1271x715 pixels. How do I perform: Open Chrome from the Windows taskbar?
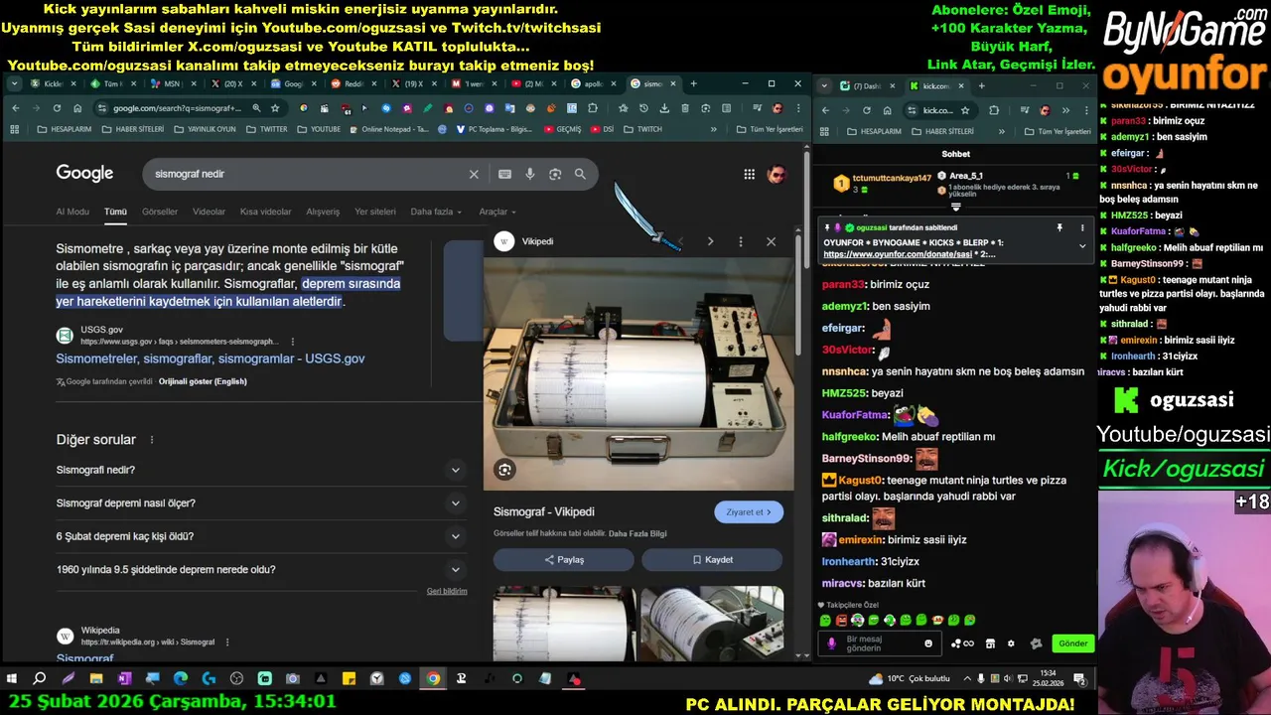tap(433, 679)
